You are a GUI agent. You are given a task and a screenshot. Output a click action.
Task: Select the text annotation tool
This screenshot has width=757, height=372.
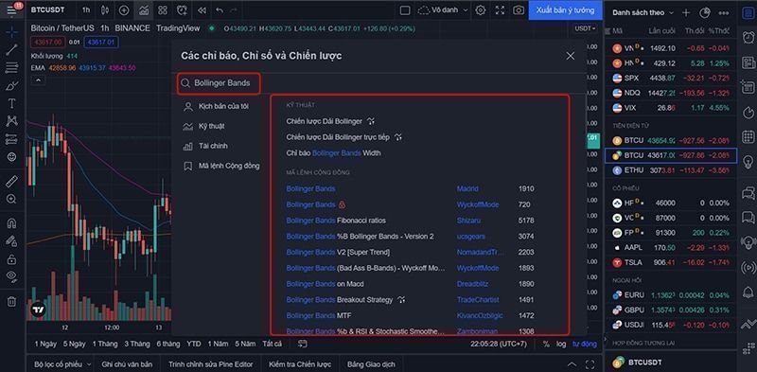click(11, 103)
